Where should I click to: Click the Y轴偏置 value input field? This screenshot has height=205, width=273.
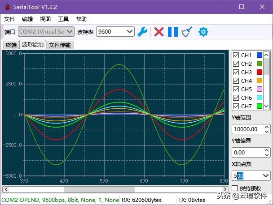coord(246,153)
